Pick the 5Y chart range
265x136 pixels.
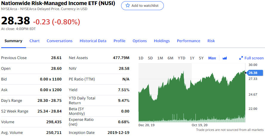click(x=201, y=58)
